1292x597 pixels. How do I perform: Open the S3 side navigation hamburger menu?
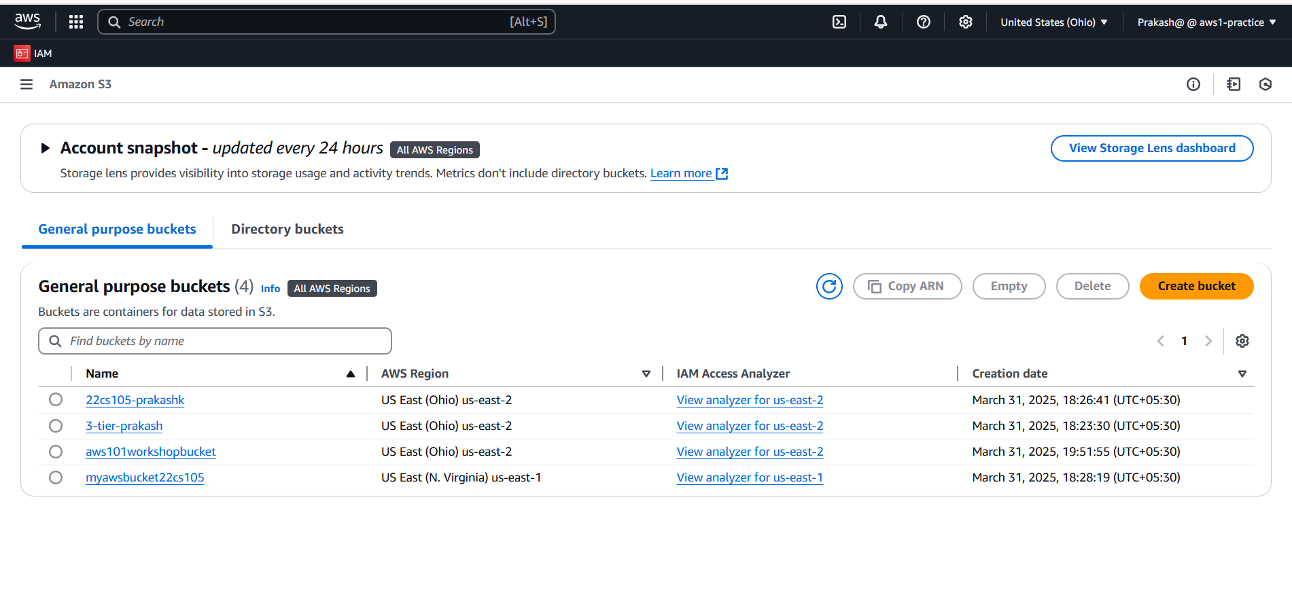[x=27, y=84]
